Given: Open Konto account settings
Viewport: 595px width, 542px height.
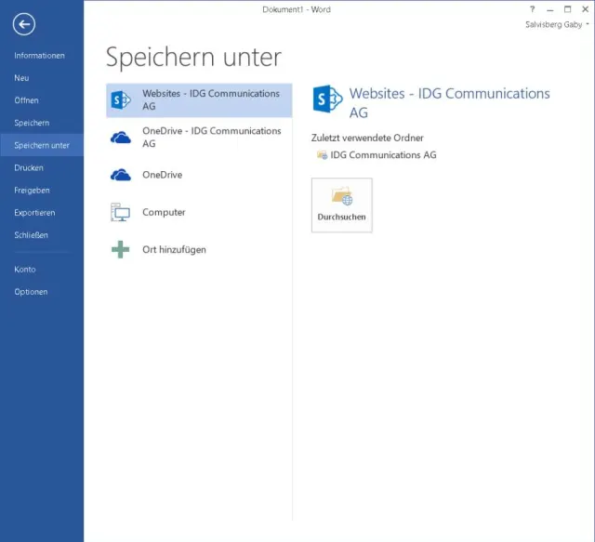Looking at the screenshot, I should click(25, 270).
